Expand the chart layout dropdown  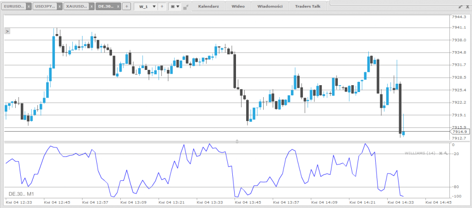coord(175,7)
